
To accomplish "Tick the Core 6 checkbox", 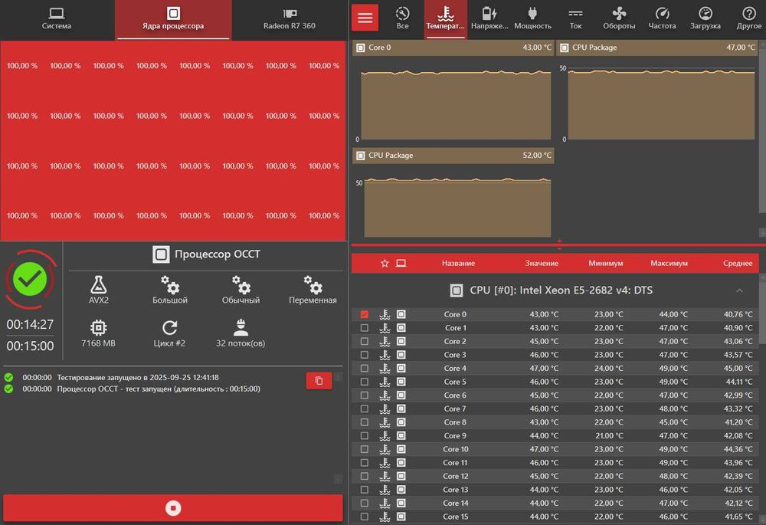I will pyautogui.click(x=365, y=395).
